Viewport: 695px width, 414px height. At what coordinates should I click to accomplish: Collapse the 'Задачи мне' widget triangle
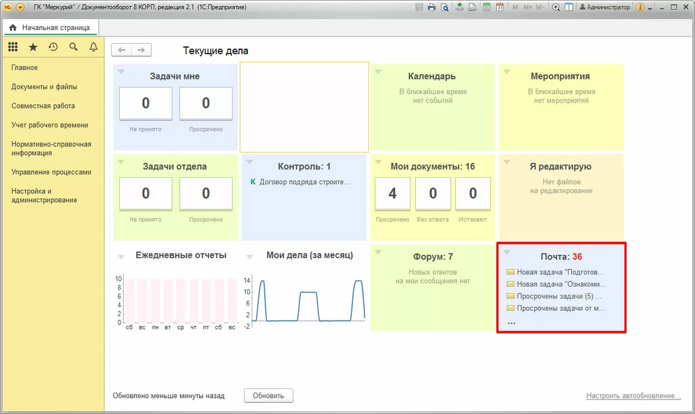click(120, 72)
